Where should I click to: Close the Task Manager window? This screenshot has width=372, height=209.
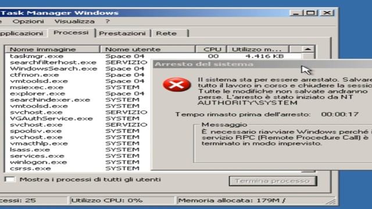tap(327, 13)
